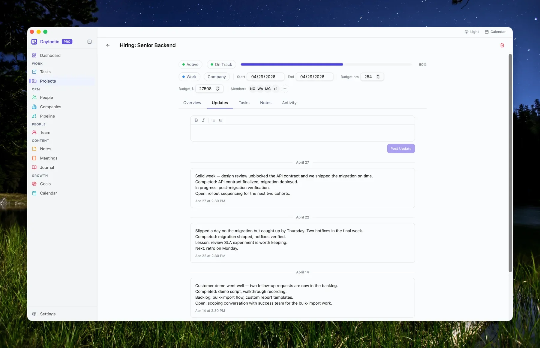Change the Work category pill
Viewport: 540px width, 348px height.
[189, 77]
